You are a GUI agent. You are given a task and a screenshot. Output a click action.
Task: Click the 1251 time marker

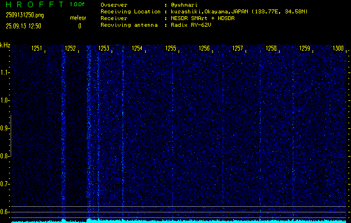coord(37,49)
